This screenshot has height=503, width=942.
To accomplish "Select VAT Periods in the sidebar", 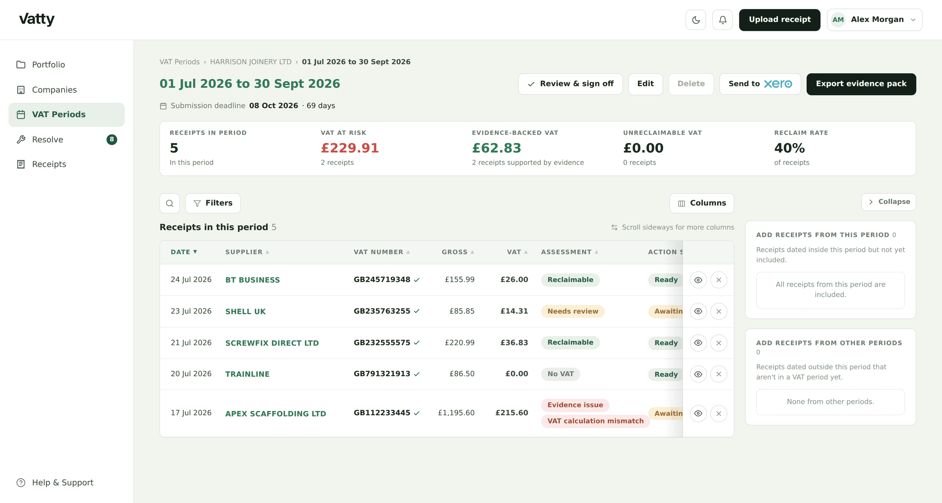I will [x=66, y=115].
